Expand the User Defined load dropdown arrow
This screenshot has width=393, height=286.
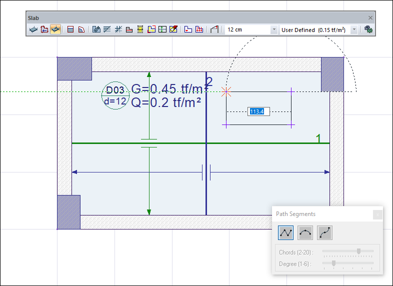coord(354,30)
